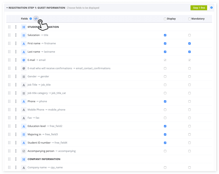Enable Display checkbox for Gender field

[165, 77]
